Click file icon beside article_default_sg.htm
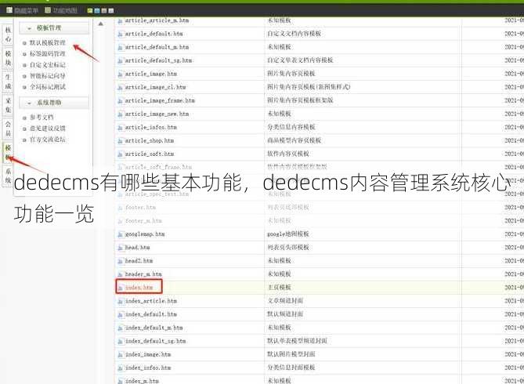The height and width of the screenshot is (384, 524). [121, 60]
